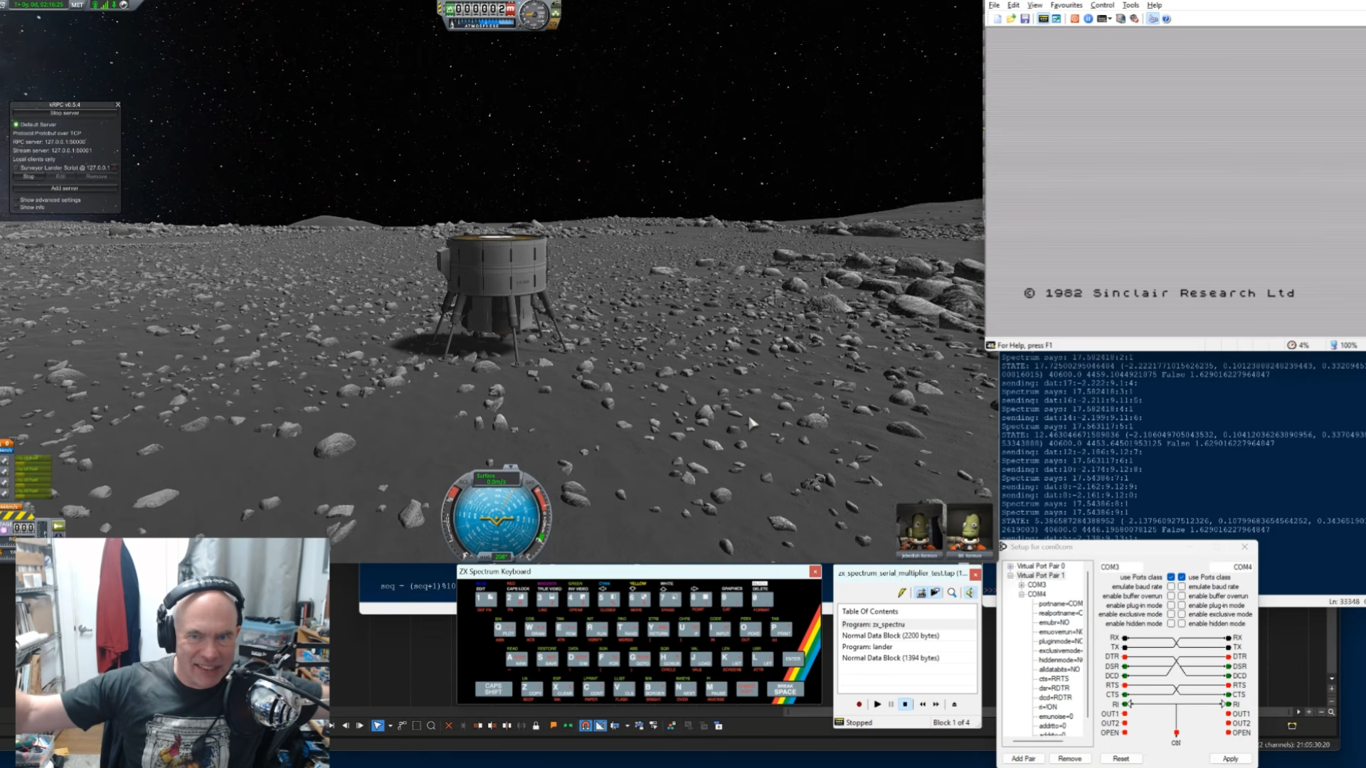The image size is (1366, 768).
Task: Enable emulate baud rate for COM4
Action: [x=1181, y=586]
